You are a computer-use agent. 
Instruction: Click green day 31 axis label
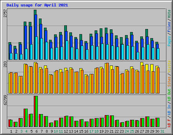[x=162, y=131]
